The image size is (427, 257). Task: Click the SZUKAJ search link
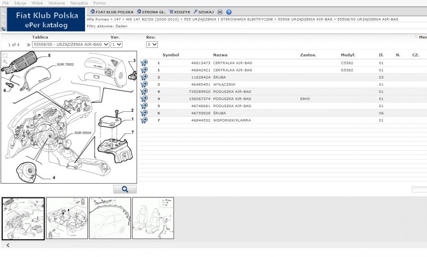click(x=204, y=12)
